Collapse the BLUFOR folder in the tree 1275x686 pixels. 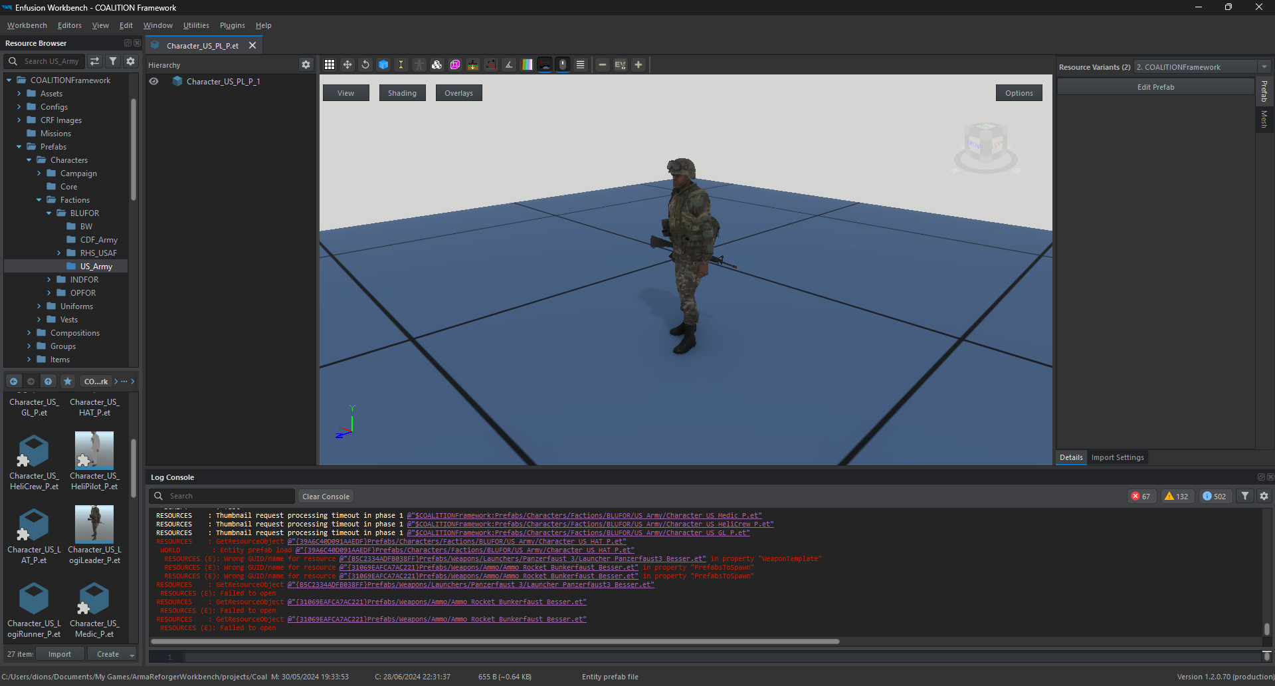tap(49, 213)
